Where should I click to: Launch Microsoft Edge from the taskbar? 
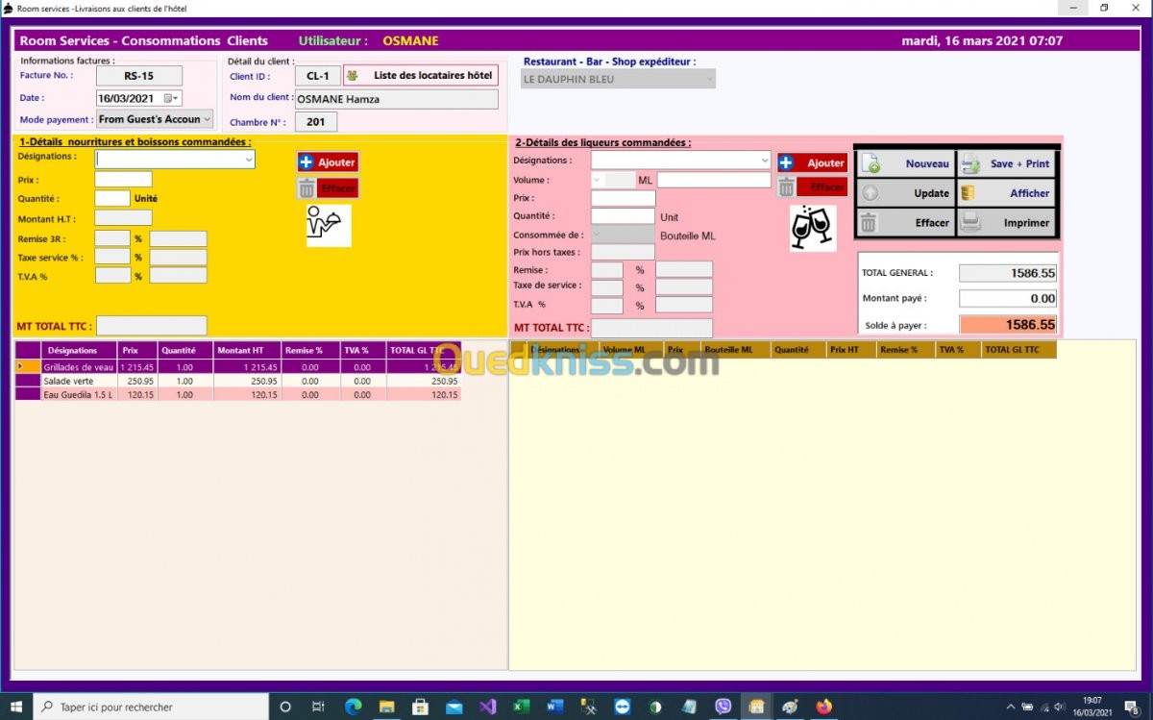tap(353, 707)
